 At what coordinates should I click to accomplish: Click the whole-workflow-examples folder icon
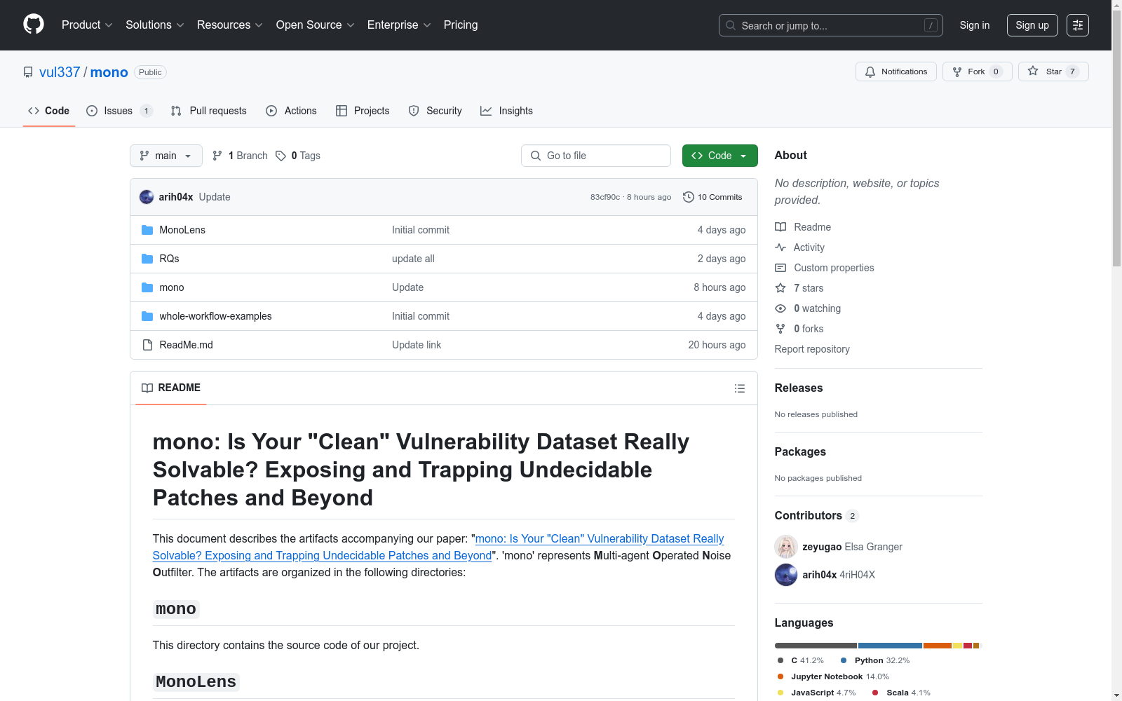[147, 316]
